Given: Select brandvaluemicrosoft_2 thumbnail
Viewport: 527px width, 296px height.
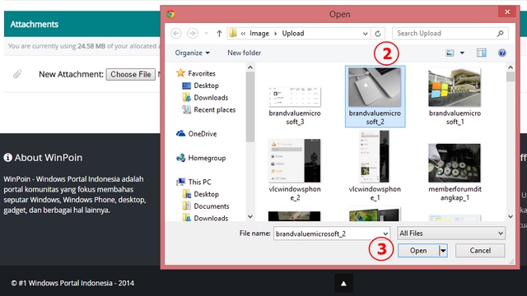Looking at the screenshot, I should pos(375,87).
